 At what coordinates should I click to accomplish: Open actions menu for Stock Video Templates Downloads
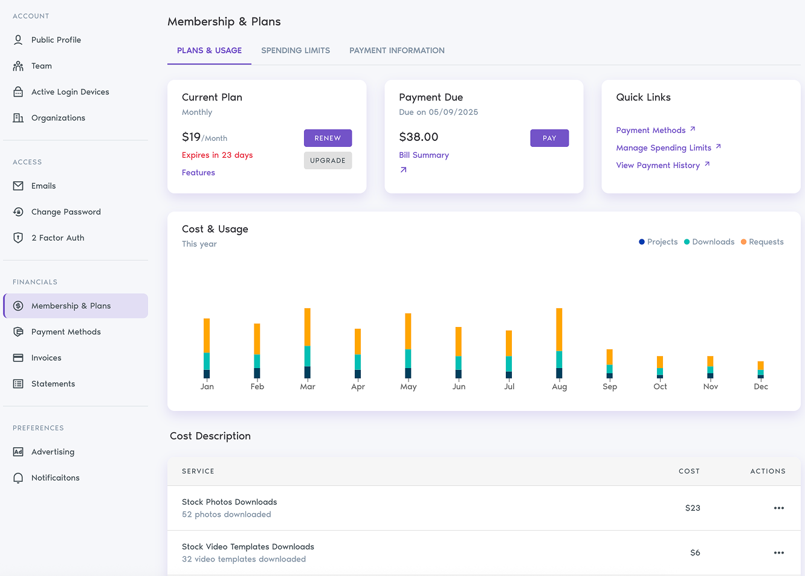(x=779, y=552)
